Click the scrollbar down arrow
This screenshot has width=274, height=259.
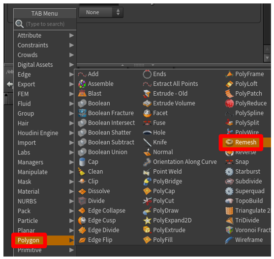[267, 57]
